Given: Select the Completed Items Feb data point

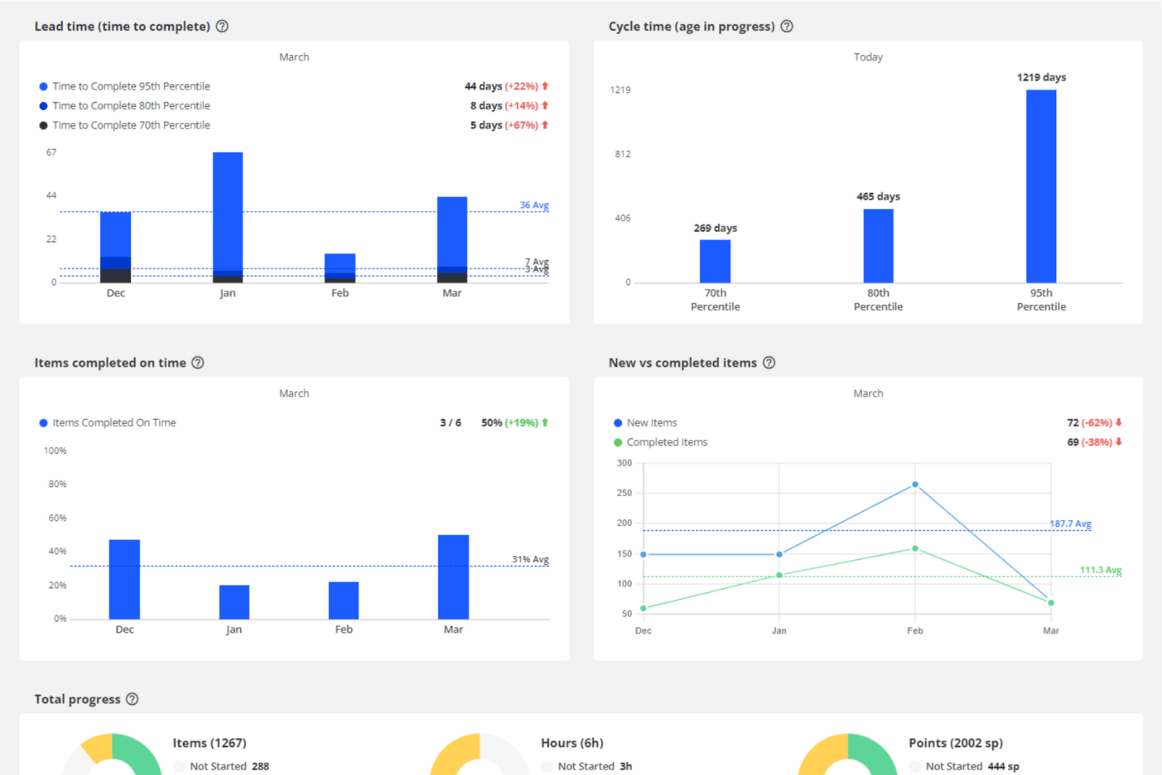Looking at the screenshot, I should [915, 549].
